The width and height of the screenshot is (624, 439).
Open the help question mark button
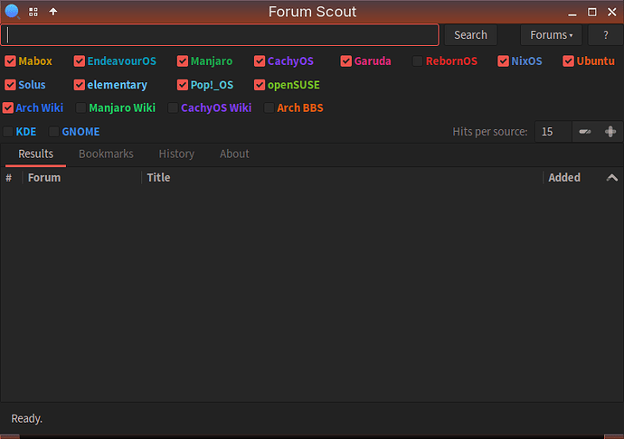[605, 35]
